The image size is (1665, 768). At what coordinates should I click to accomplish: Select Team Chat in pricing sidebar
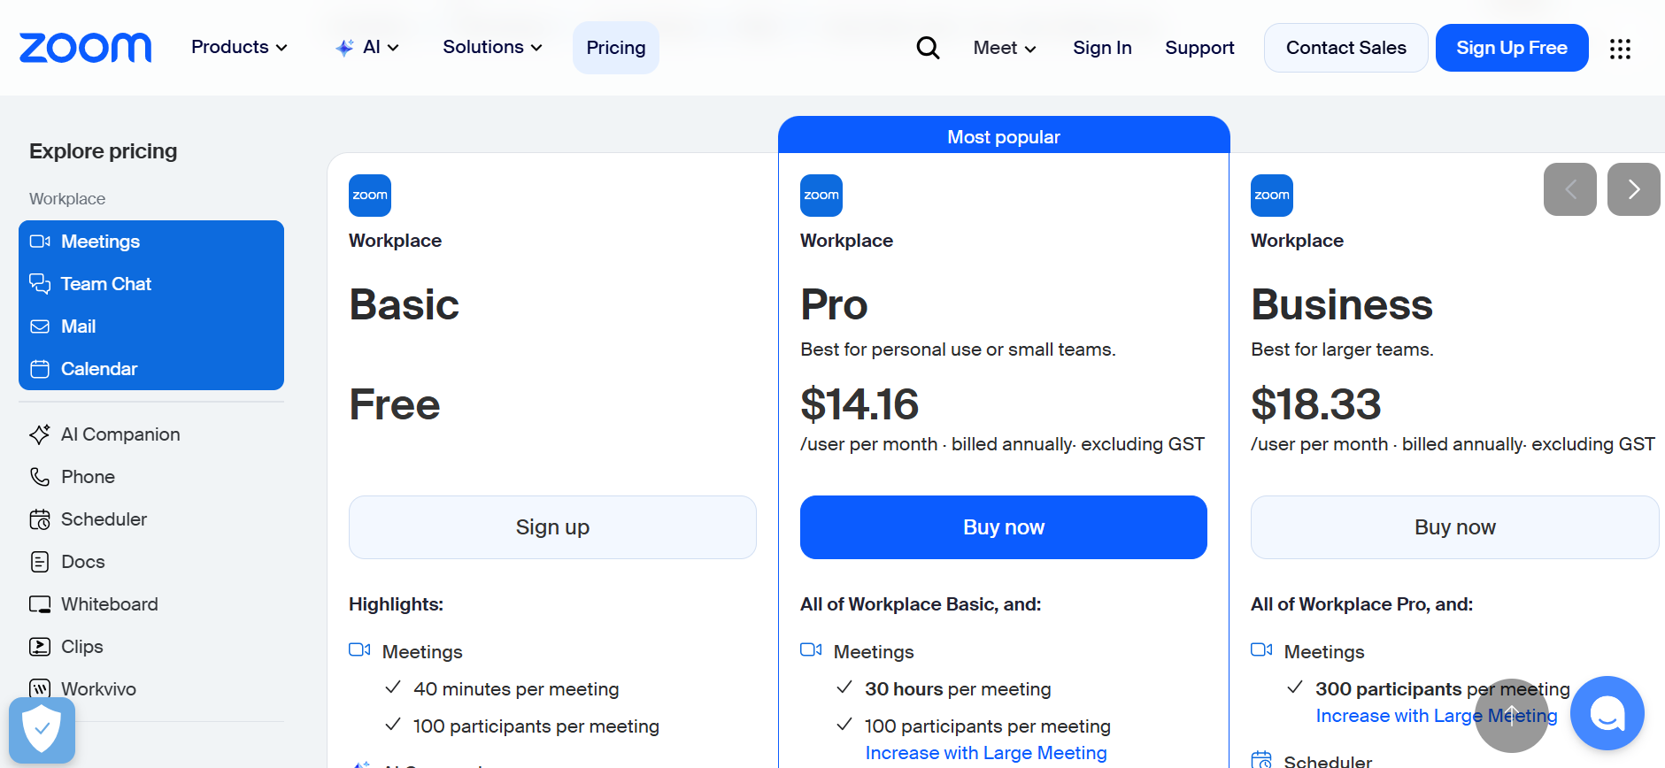151,284
